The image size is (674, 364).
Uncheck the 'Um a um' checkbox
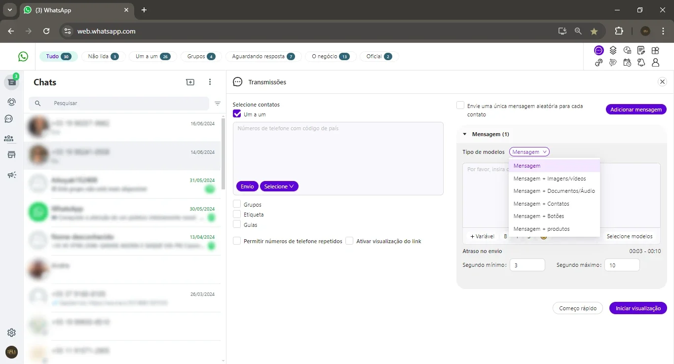point(237,114)
